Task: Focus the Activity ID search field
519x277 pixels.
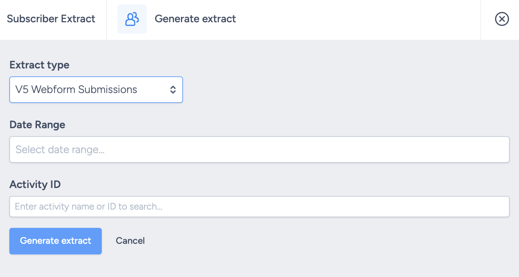Action: 259,207
